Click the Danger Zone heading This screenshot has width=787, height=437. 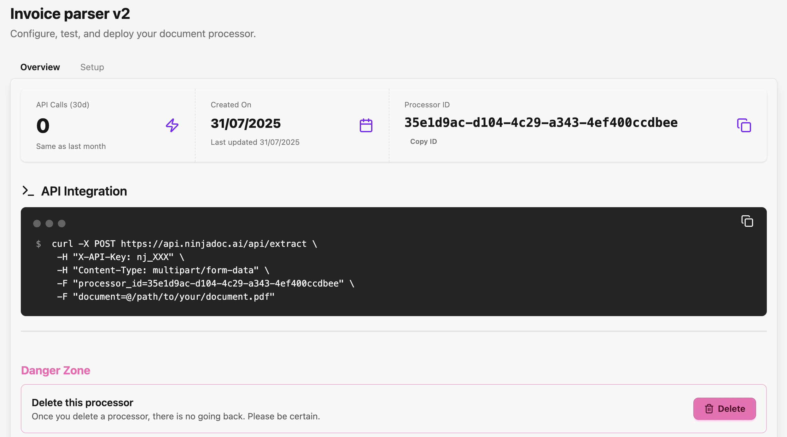tap(55, 371)
